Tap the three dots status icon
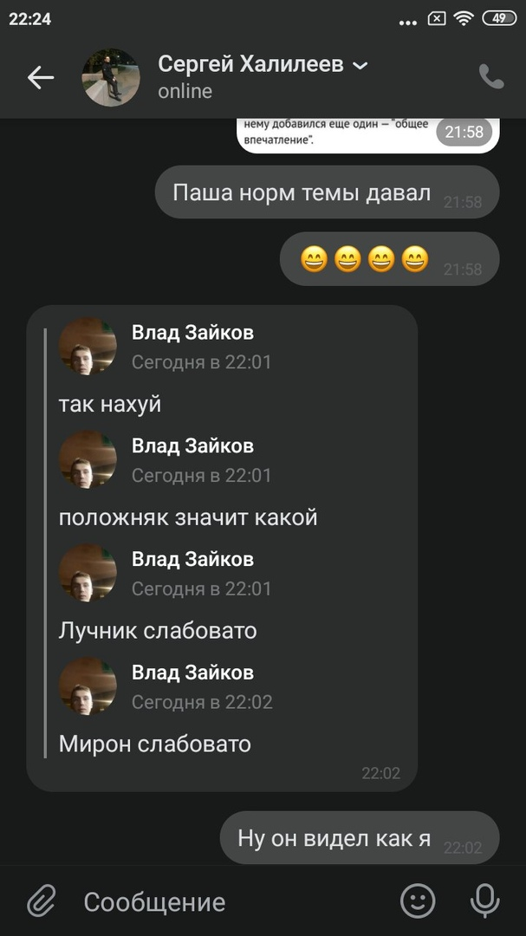The height and width of the screenshot is (936, 526). point(408,22)
